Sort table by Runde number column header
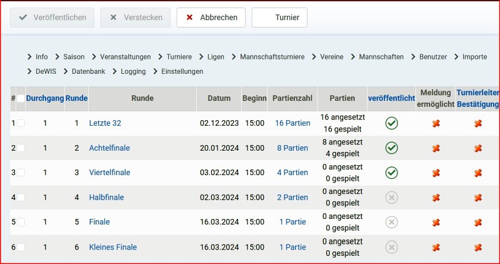Screen dimensions: 500x264 tap(76, 98)
